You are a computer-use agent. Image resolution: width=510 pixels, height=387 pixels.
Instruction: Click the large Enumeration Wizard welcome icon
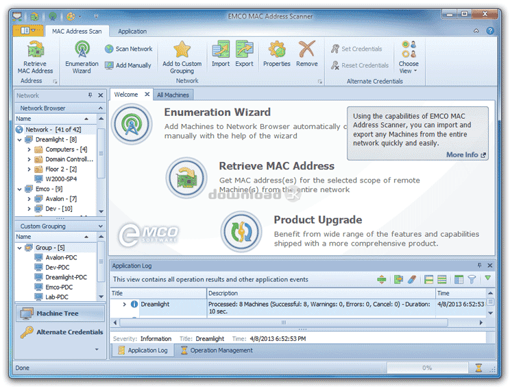132,124
